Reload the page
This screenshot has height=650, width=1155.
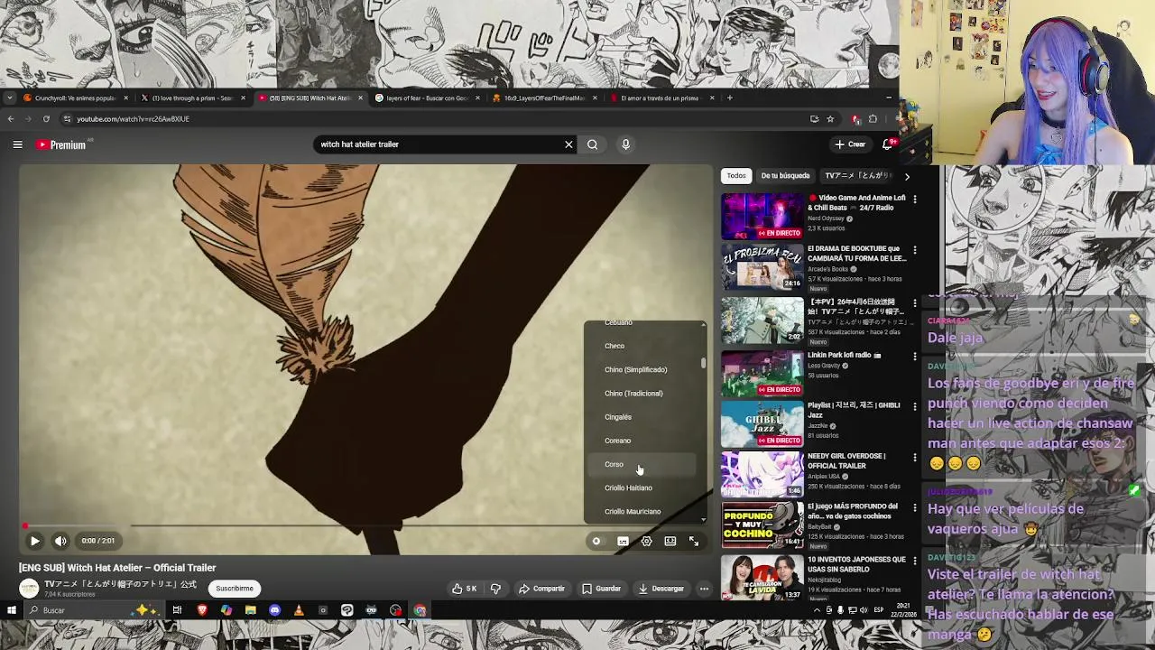pos(46,119)
